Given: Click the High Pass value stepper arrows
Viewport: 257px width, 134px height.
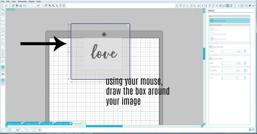Looking at the screenshot, I should tap(245, 51).
